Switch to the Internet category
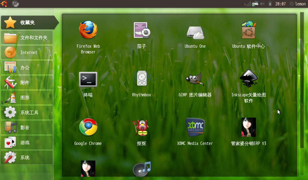Screen dimensions: 308x180 click(27, 52)
